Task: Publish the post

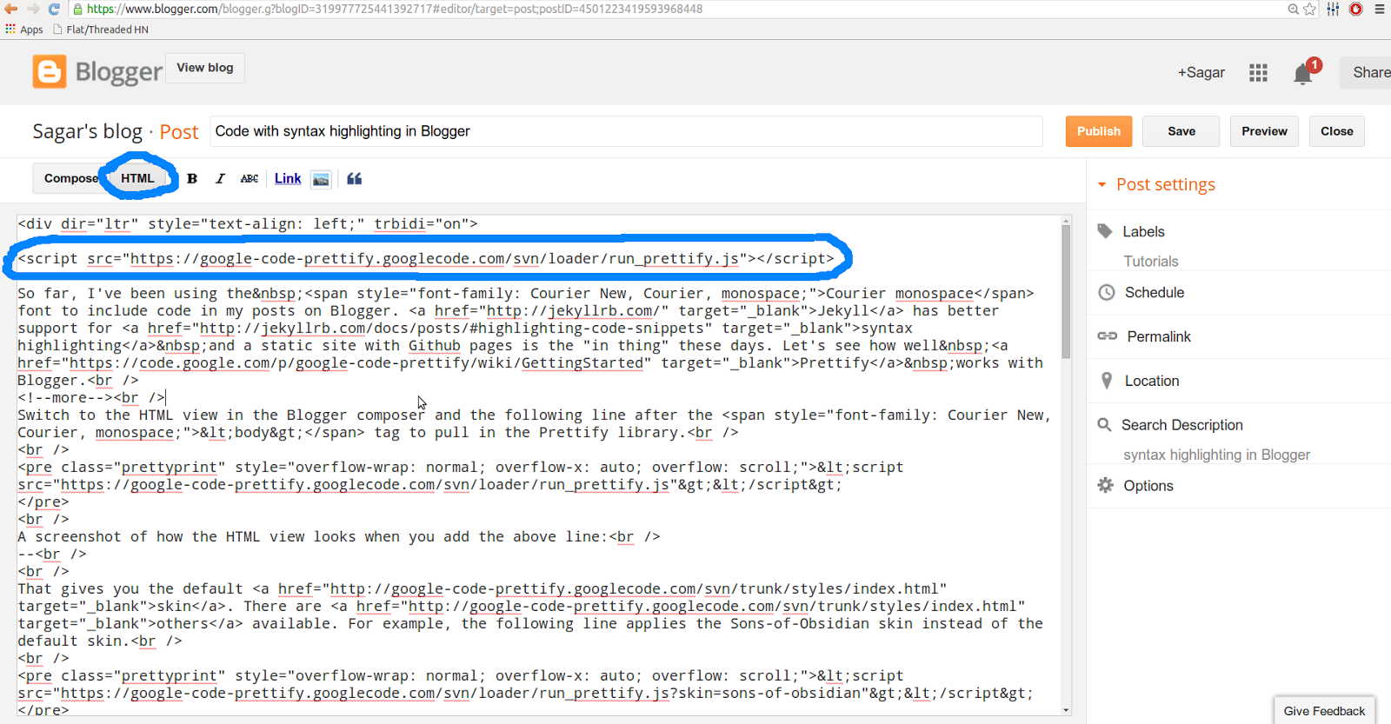Action: [x=1099, y=131]
